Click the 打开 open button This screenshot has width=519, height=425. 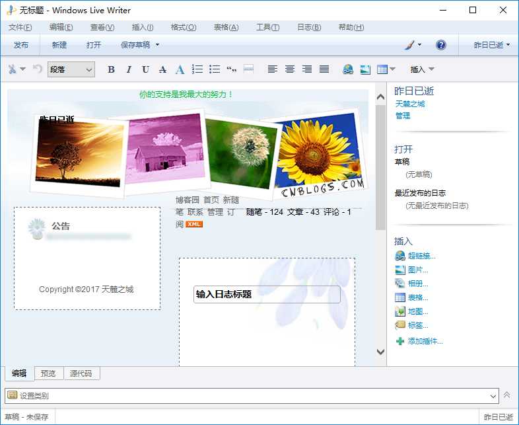pos(94,45)
